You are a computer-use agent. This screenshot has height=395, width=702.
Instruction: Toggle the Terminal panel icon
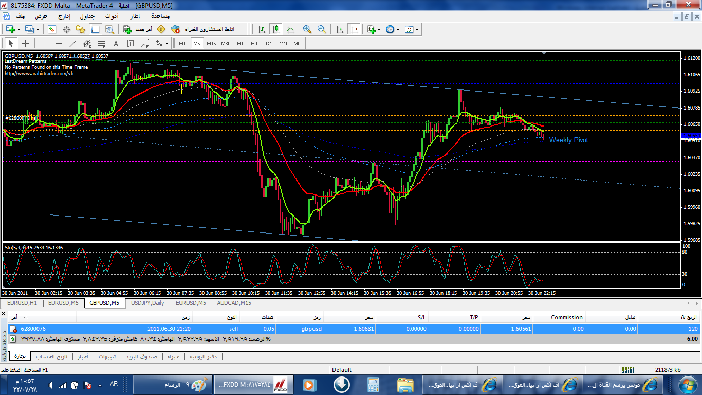point(95,29)
